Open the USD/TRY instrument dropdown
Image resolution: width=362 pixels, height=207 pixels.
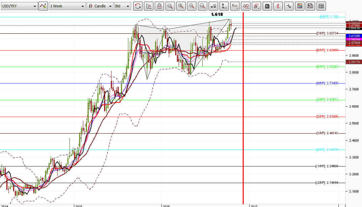(x=19, y=6)
